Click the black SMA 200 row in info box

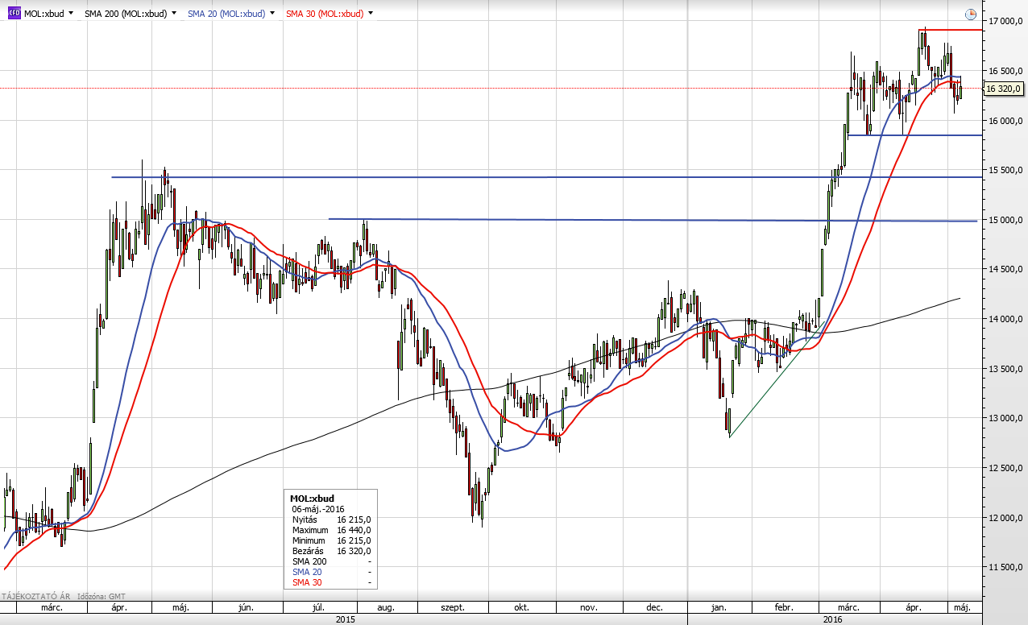click(331, 561)
